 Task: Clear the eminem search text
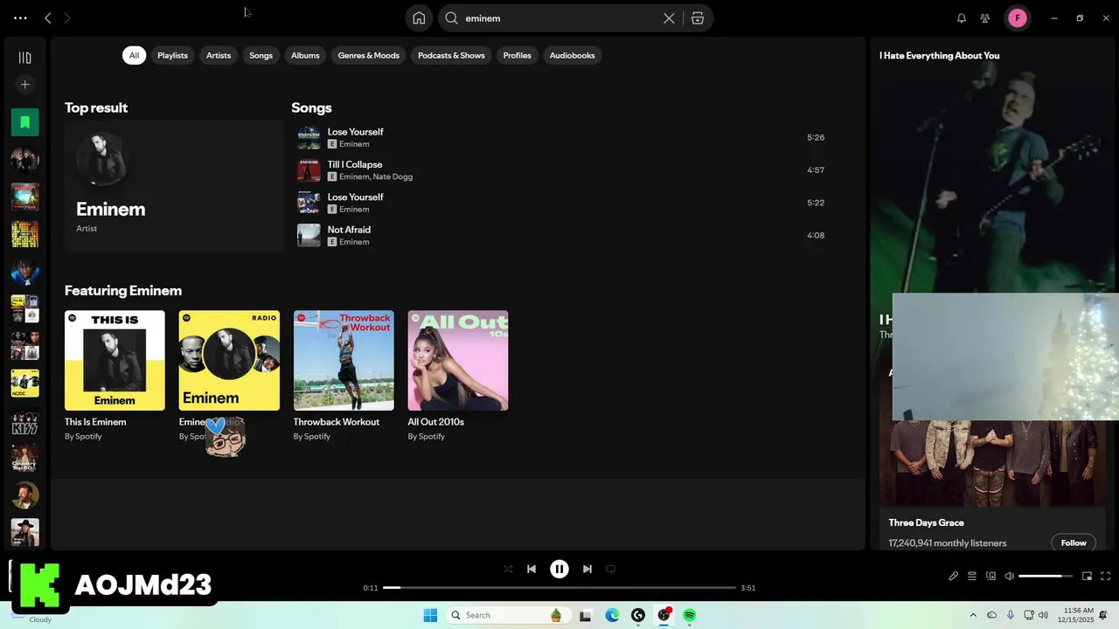coord(669,17)
